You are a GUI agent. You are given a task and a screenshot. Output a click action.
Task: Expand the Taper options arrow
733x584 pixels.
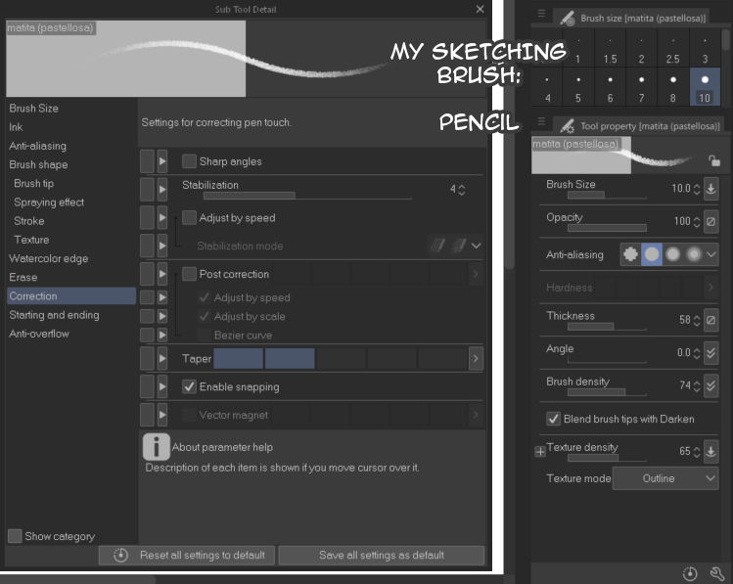[x=476, y=359]
